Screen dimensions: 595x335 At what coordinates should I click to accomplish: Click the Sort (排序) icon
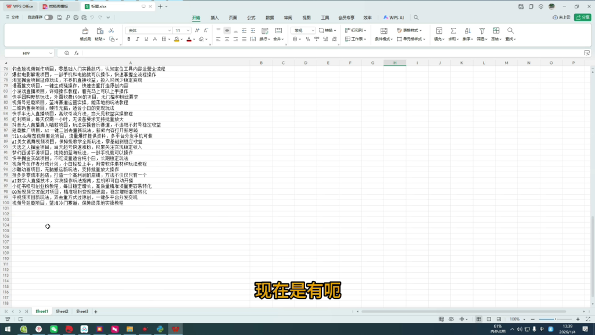[468, 31]
